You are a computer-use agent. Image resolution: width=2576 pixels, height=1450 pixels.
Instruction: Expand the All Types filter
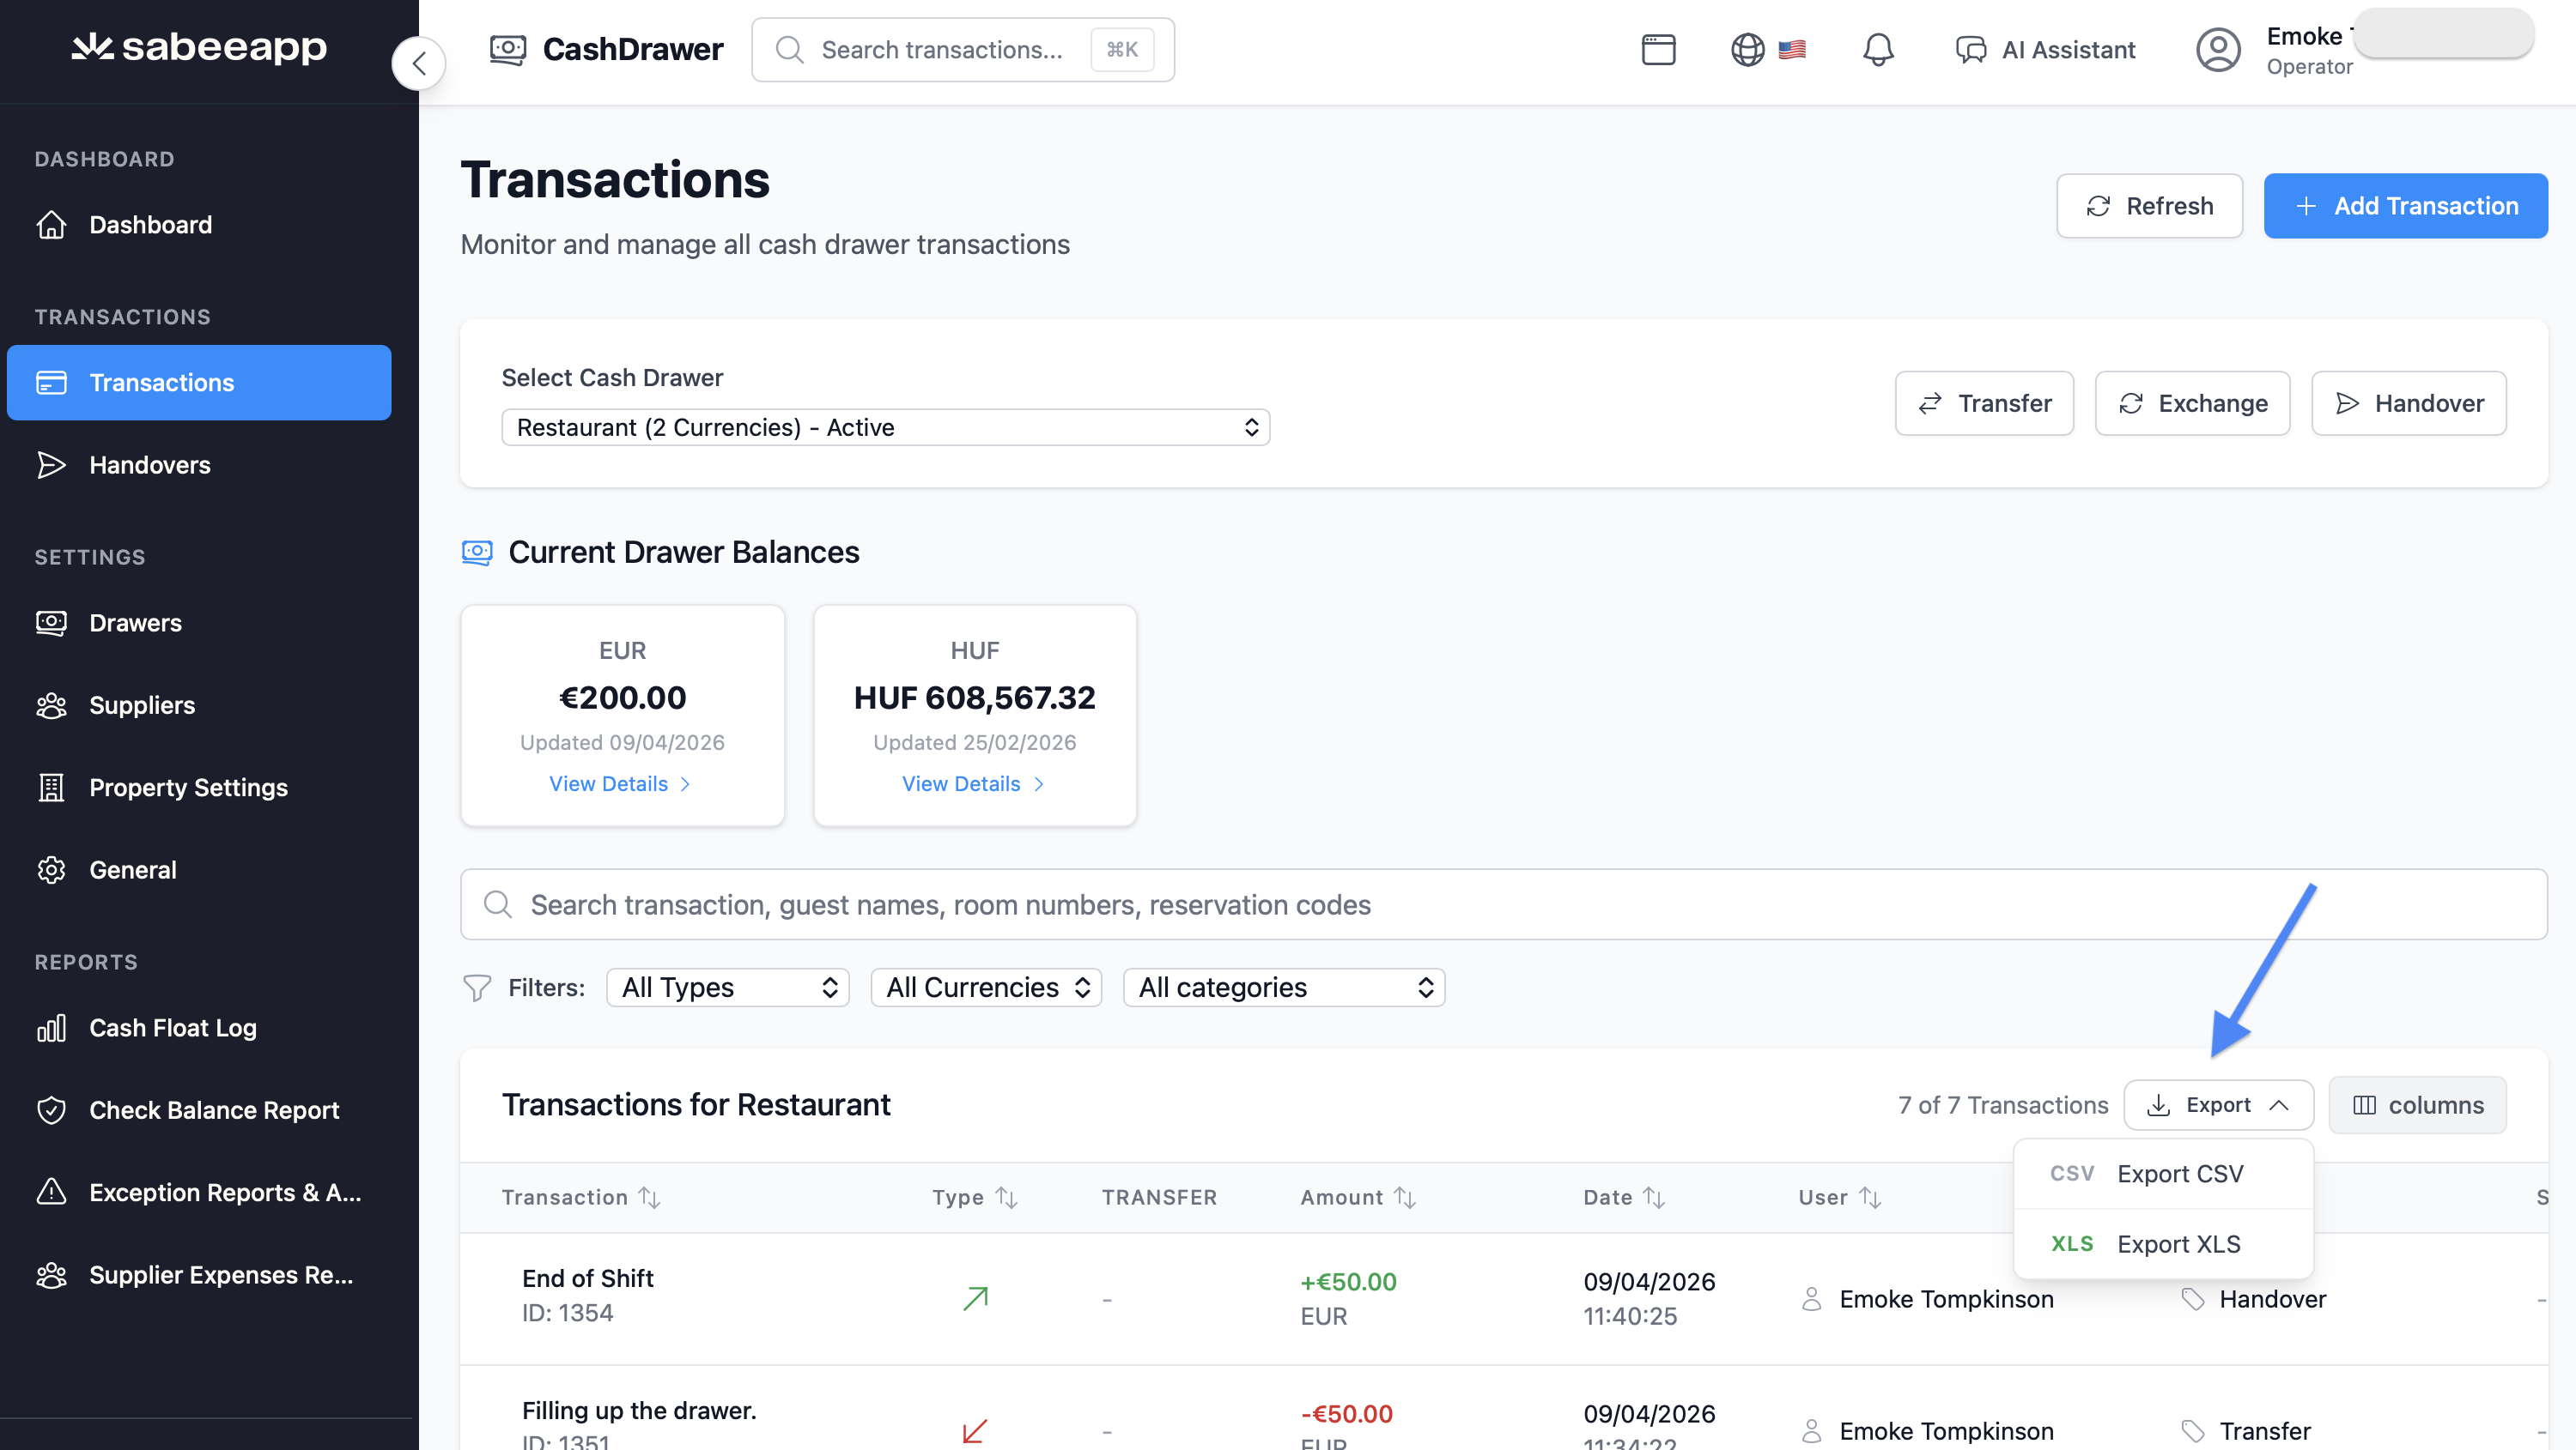tap(727, 988)
